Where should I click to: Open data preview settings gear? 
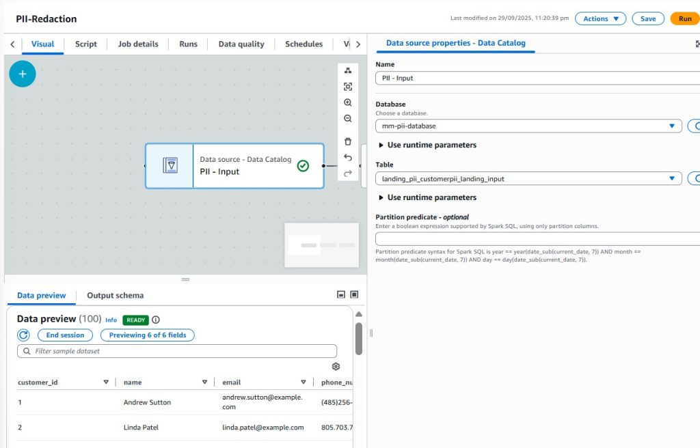point(336,367)
